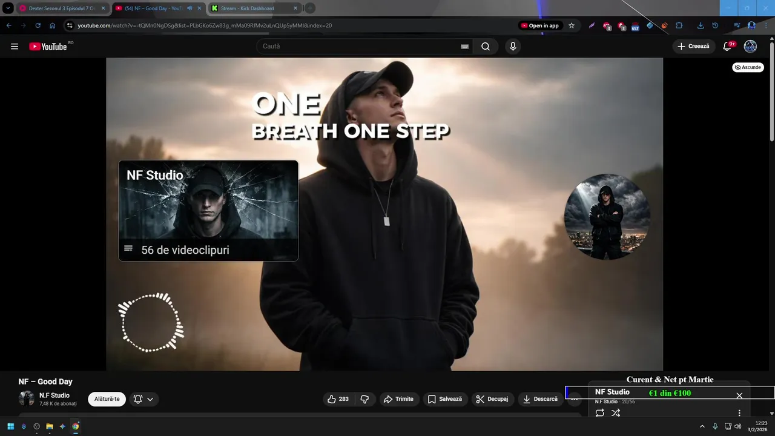775x436 pixels.
Task: Go back in browser history
Action: point(8,25)
